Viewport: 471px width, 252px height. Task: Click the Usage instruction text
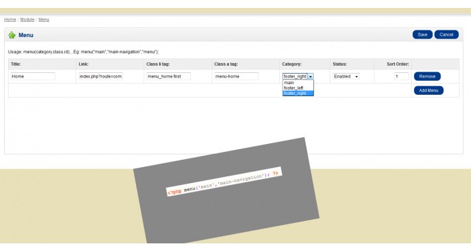point(83,52)
